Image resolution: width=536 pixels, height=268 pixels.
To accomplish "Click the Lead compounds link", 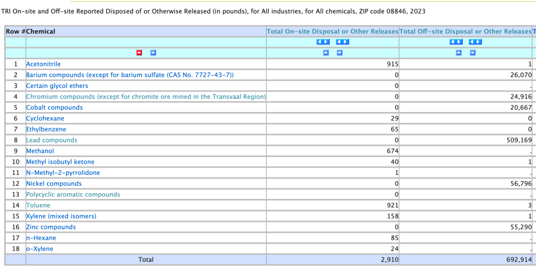I will (51, 140).
